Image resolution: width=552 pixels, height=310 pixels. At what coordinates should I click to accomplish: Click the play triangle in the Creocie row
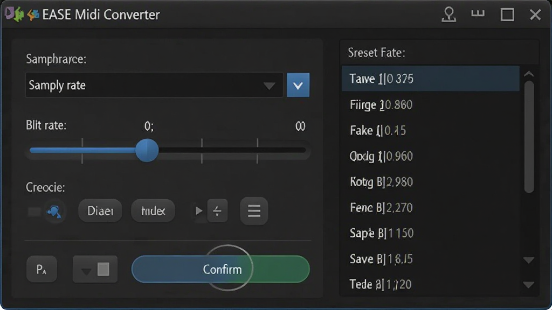click(198, 211)
